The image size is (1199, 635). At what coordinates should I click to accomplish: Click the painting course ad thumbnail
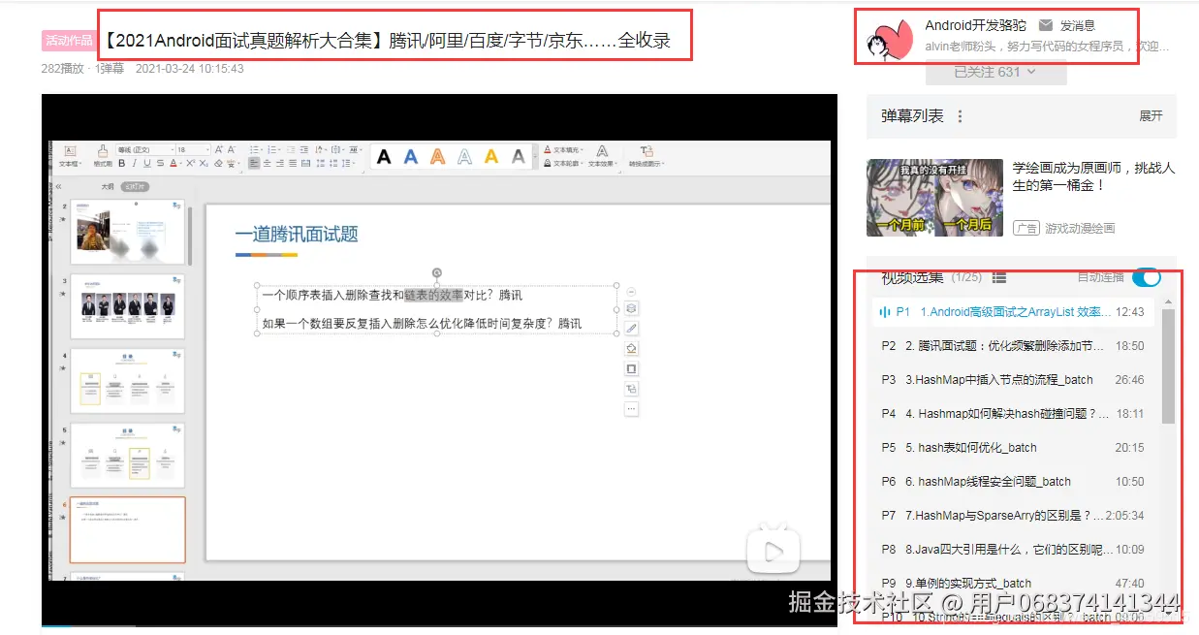tap(934, 198)
